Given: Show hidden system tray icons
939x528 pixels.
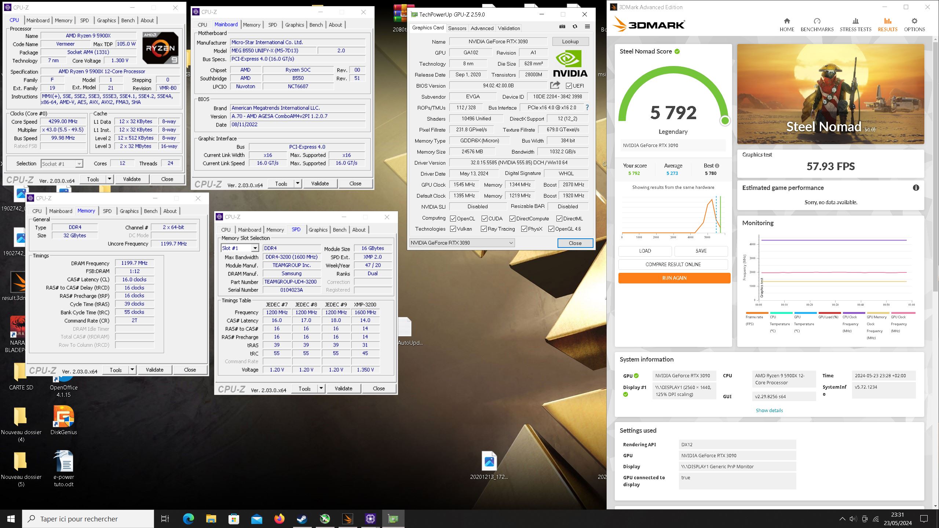Looking at the screenshot, I should click(842, 519).
